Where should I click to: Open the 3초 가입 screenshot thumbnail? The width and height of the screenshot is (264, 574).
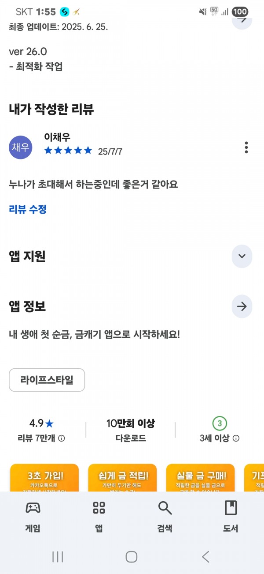point(44,477)
